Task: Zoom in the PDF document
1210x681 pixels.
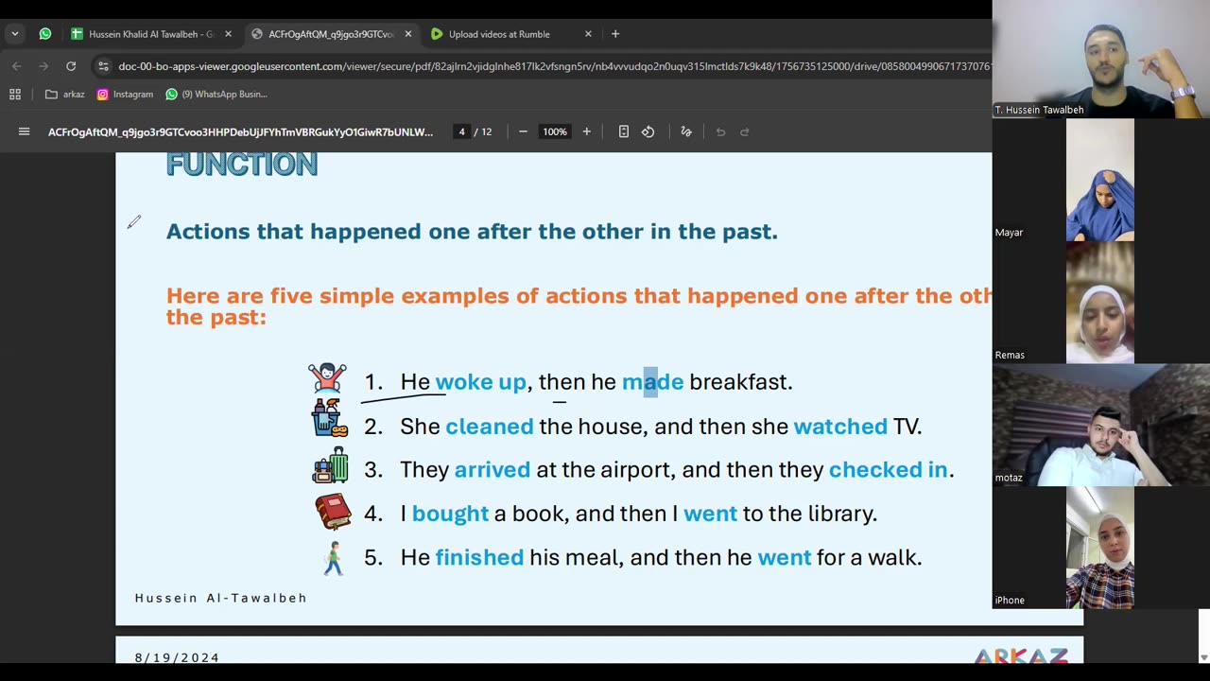Action: 586,131
